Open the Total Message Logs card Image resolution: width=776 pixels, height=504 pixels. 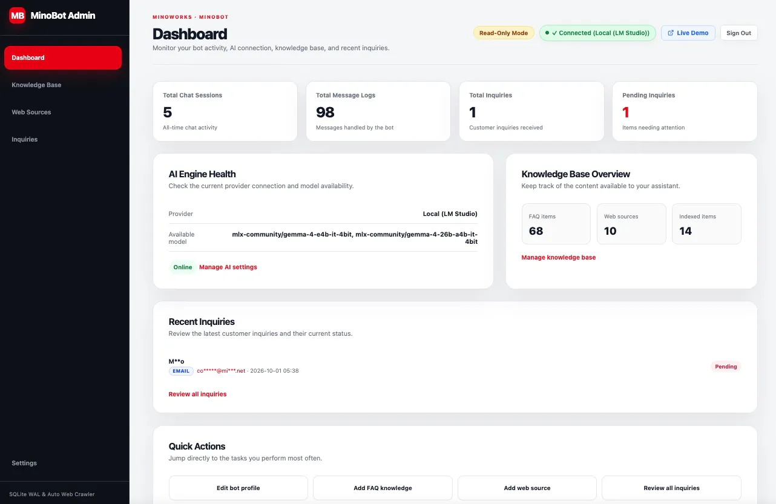pyautogui.click(x=378, y=111)
